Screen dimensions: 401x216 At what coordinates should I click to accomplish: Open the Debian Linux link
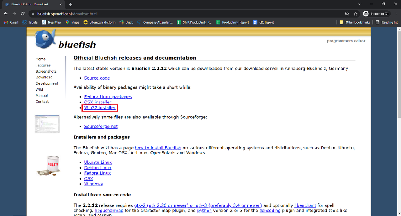point(98,168)
